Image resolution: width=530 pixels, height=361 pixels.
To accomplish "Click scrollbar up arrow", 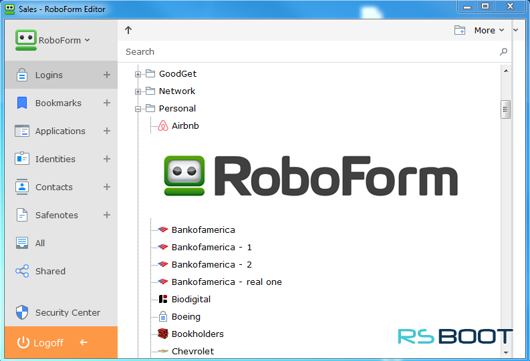I will pos(506,71).
